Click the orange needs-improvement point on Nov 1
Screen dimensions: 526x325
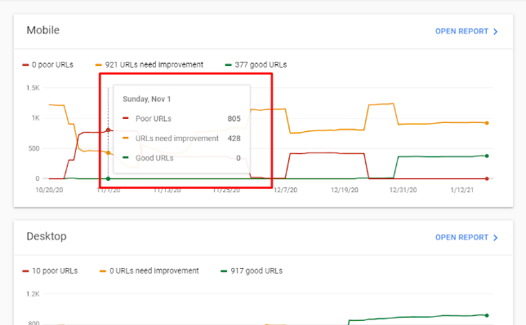pyautogui.click(x=108, y=153)
